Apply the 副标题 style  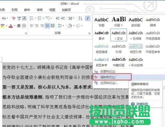[136, 22]
